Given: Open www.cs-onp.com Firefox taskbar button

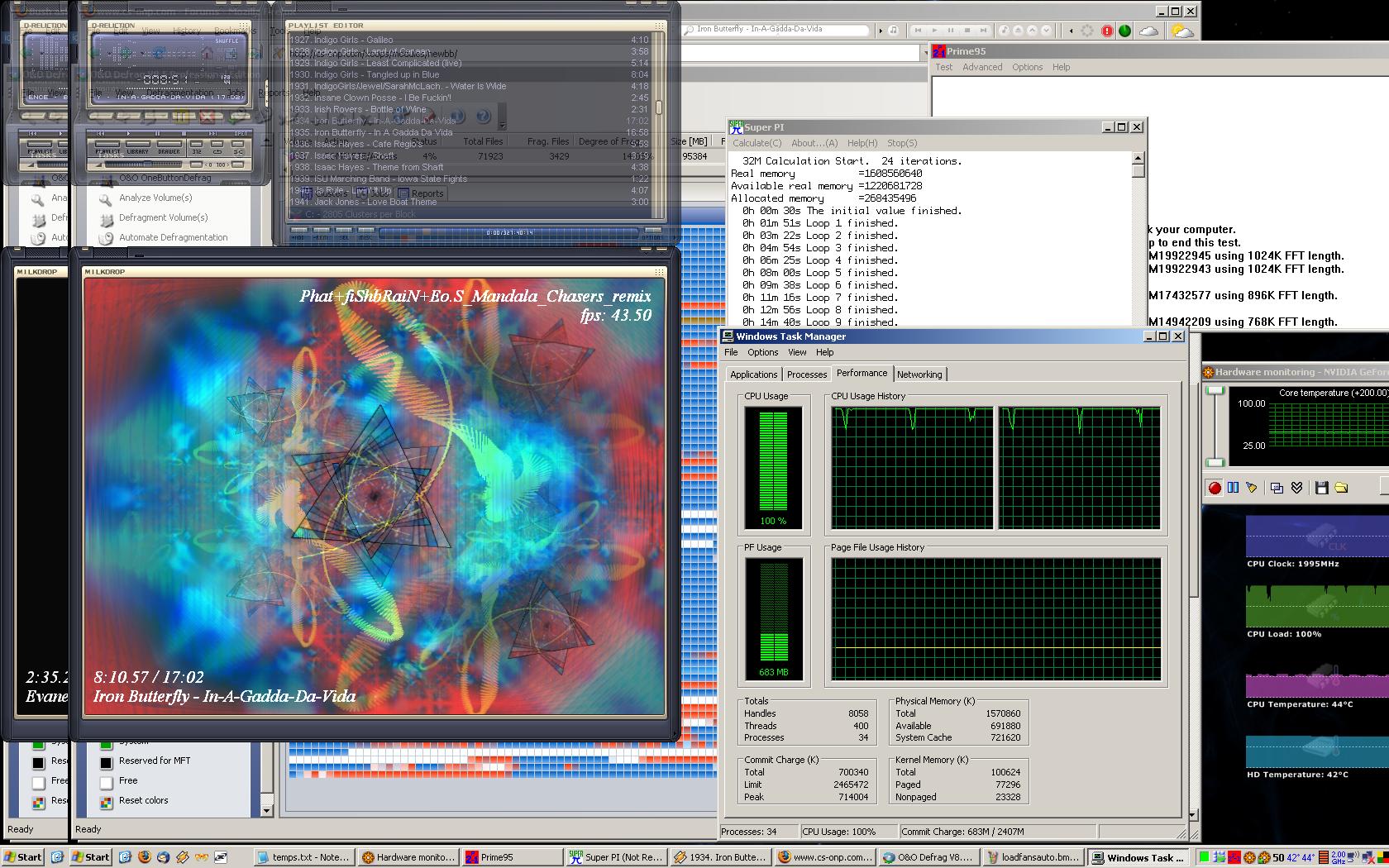Looking at the screenshot, I should [825, 857].
